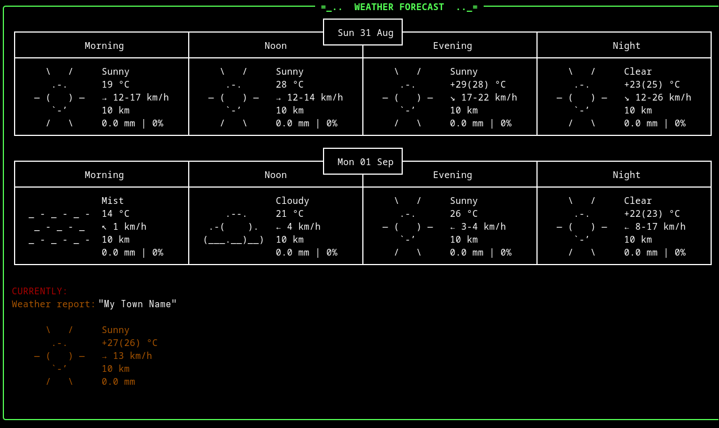Click the Evening header under Mon 01 Sep
719x428 pixels.
(x=453, y=175)
